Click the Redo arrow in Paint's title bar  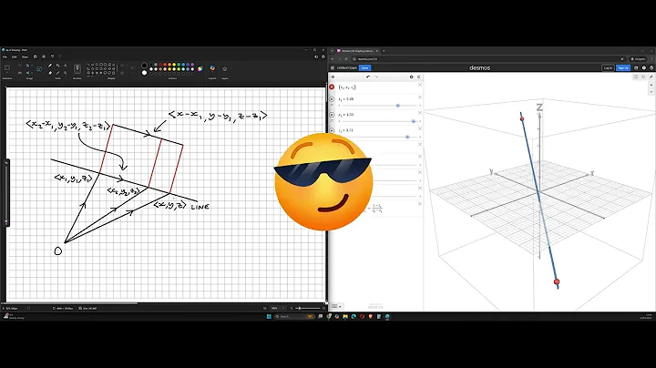tap(60, 56)
